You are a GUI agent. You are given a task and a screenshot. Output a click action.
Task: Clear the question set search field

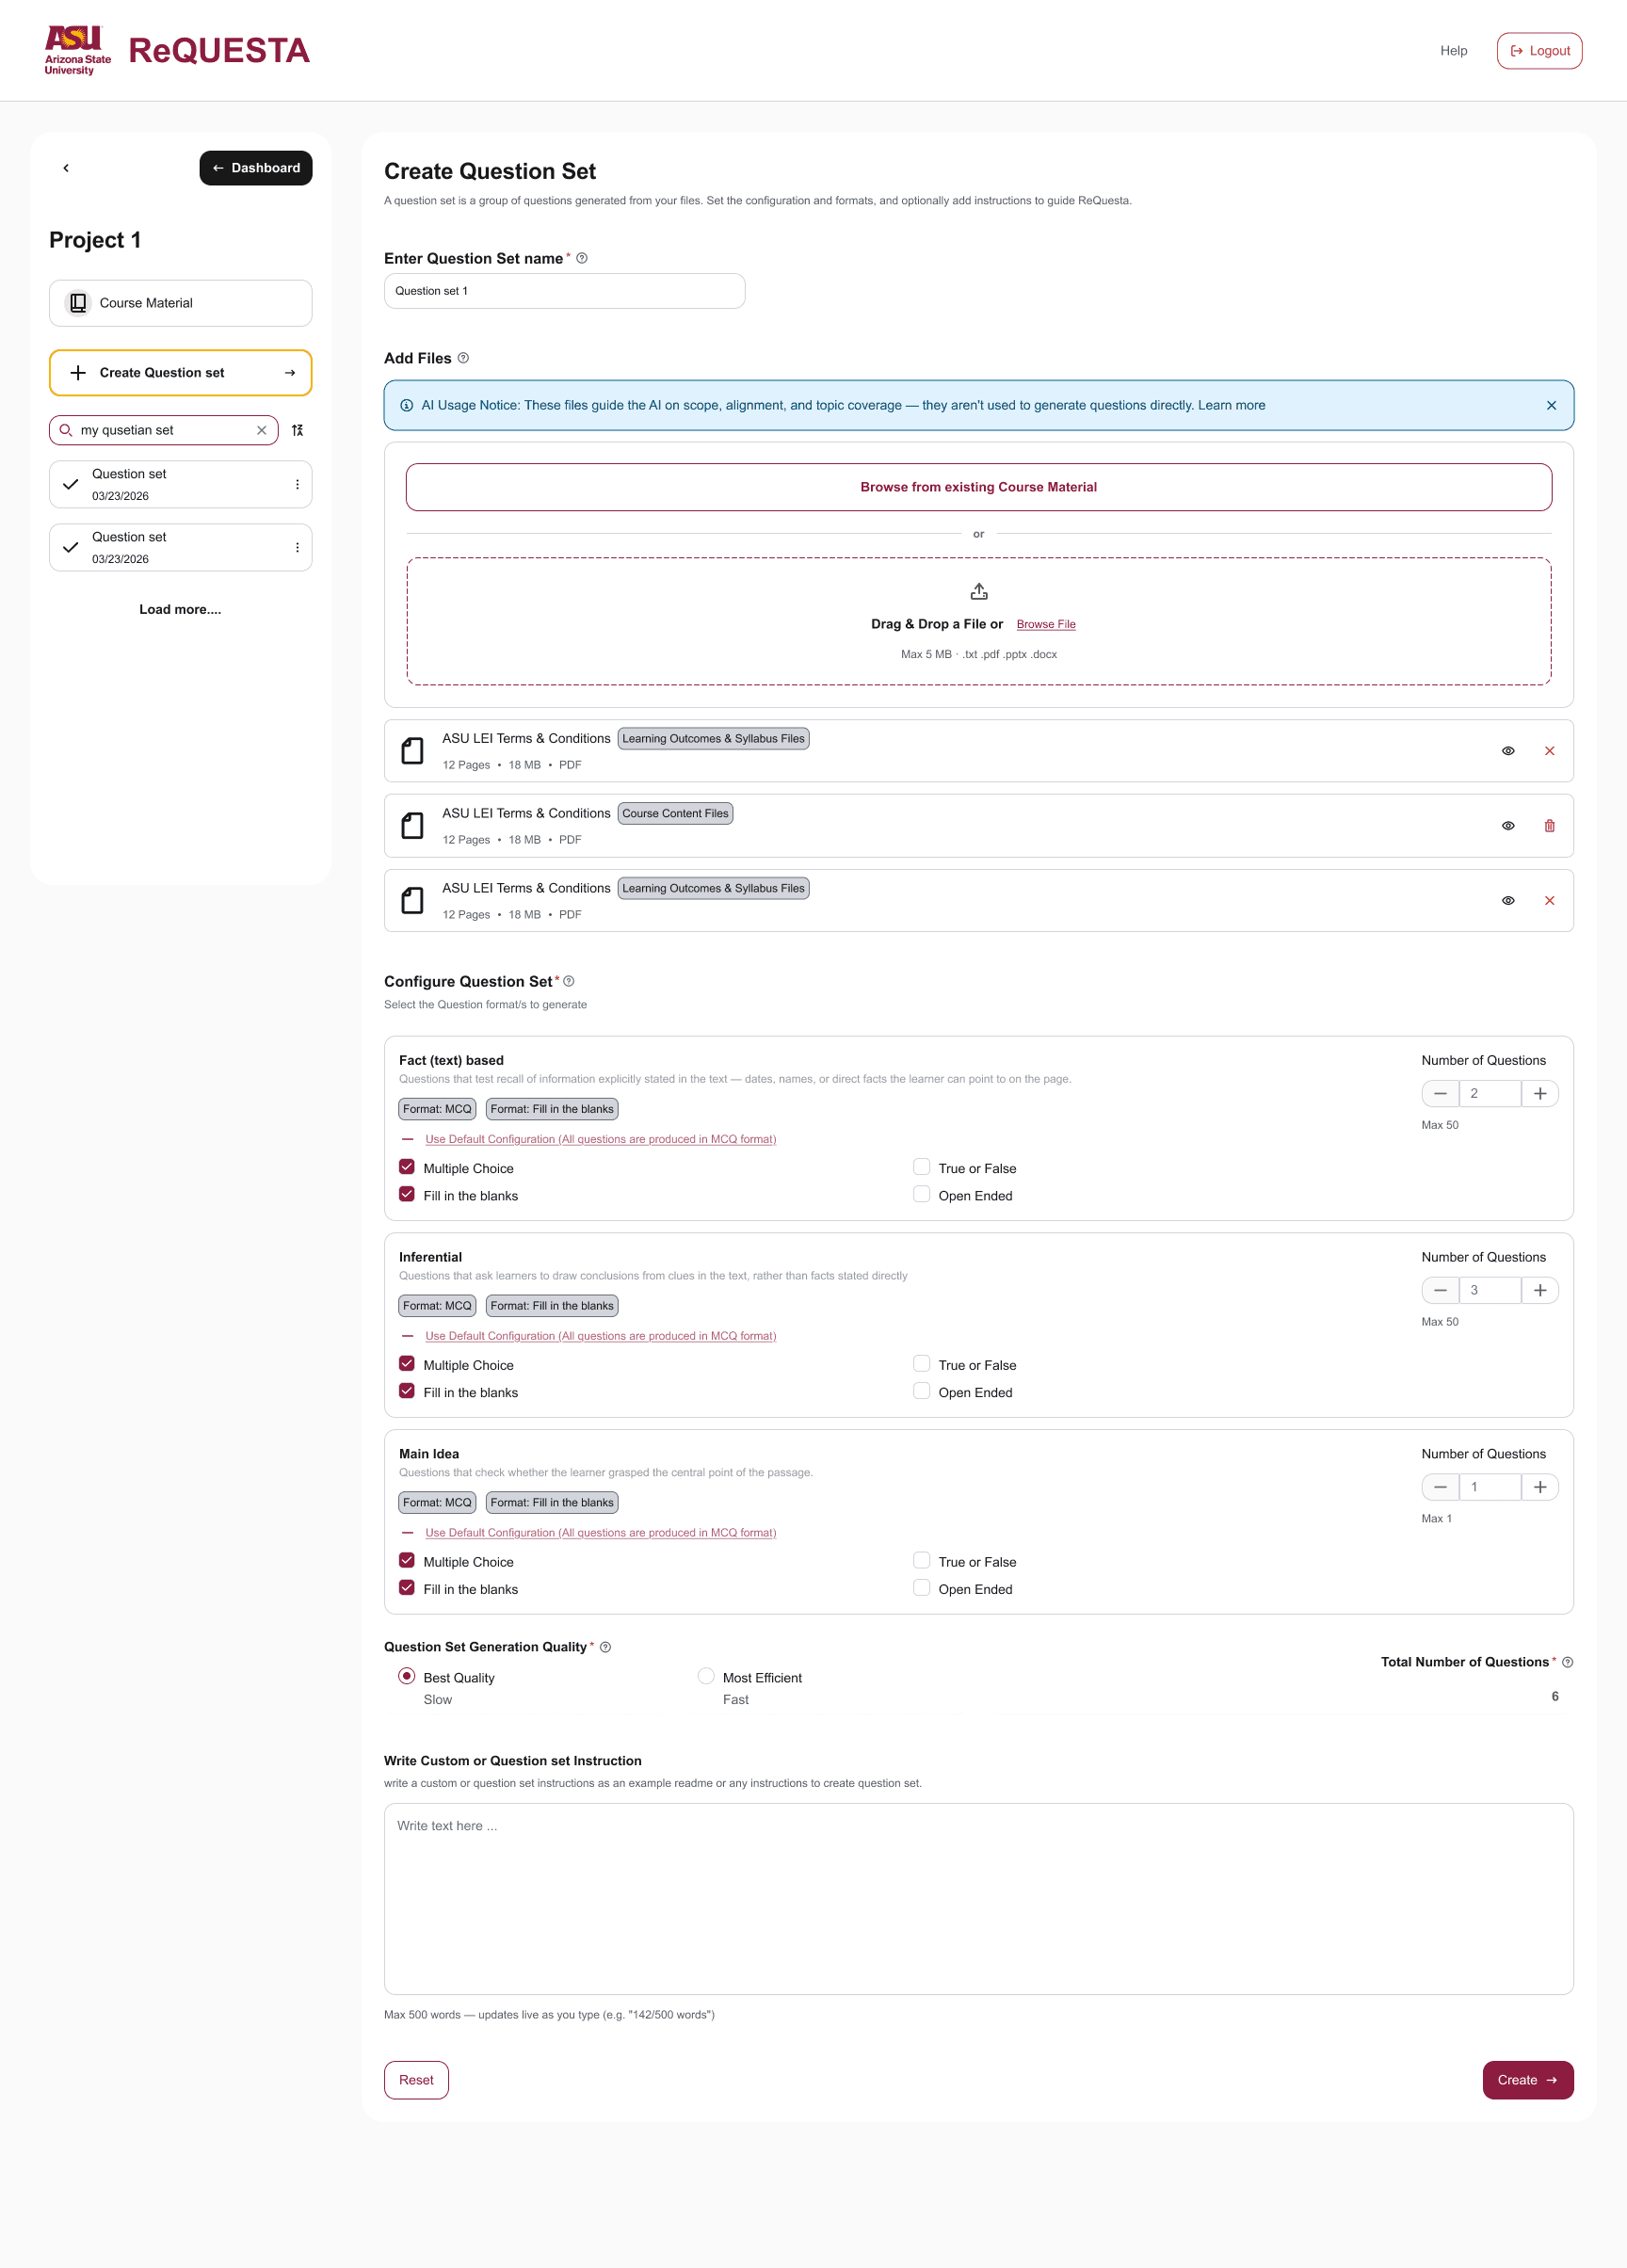point(261,430)
